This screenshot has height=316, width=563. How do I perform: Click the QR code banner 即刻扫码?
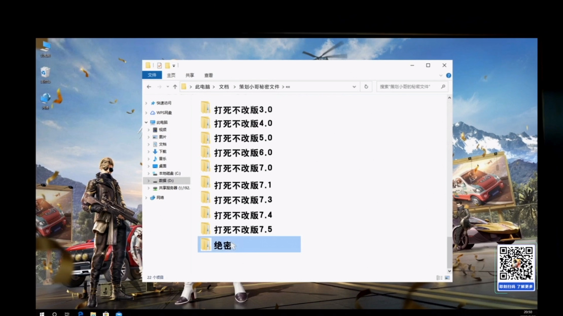[516, 287]
